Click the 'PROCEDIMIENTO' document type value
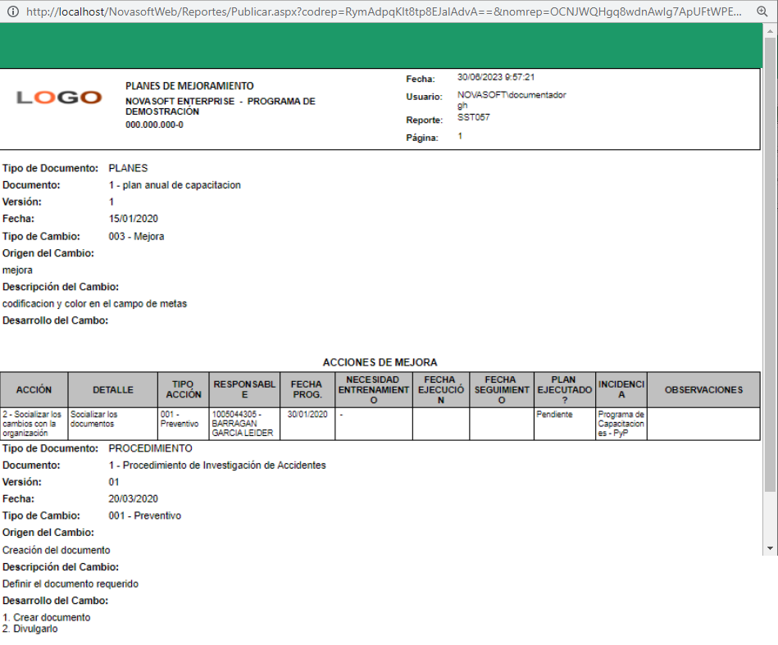Viewport: 778px width, 645px height. (150, 448)
